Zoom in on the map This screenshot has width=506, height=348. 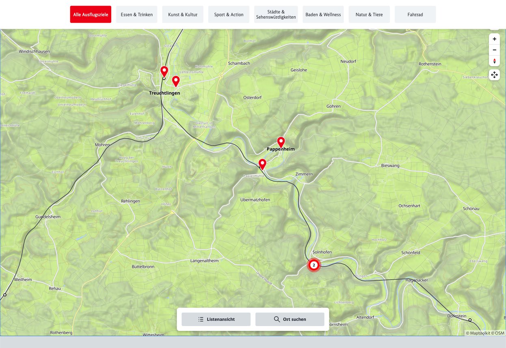coord(494,39)
